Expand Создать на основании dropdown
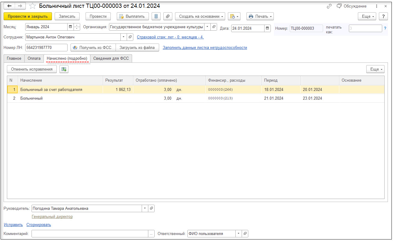 (x=200, y=16)
